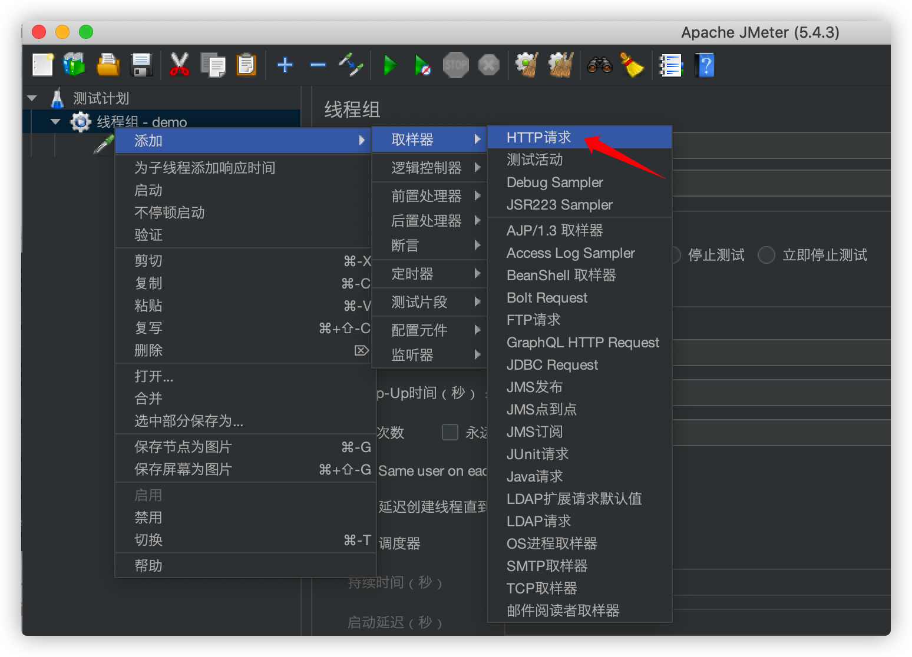Click the Function Helper list icon

point(670,65)
